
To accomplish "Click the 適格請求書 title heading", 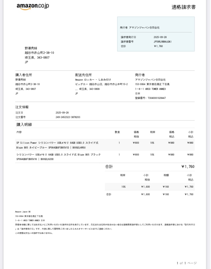I will (x=183, y=7).
